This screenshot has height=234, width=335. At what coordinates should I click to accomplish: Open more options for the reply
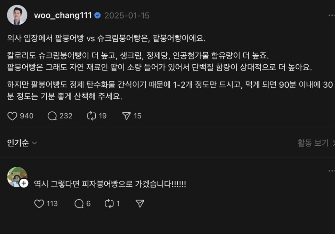click(x=331, y=171)
